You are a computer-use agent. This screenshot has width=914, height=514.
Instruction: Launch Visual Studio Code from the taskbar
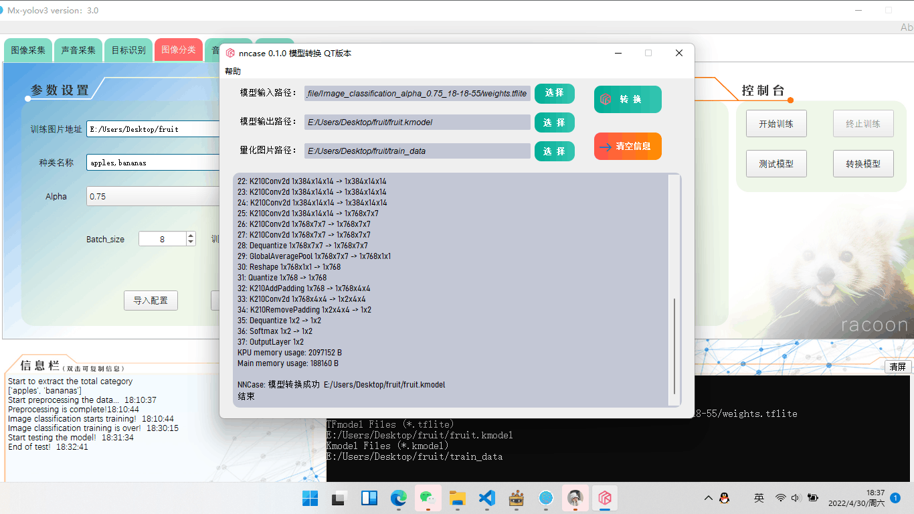tap(486, 498)
